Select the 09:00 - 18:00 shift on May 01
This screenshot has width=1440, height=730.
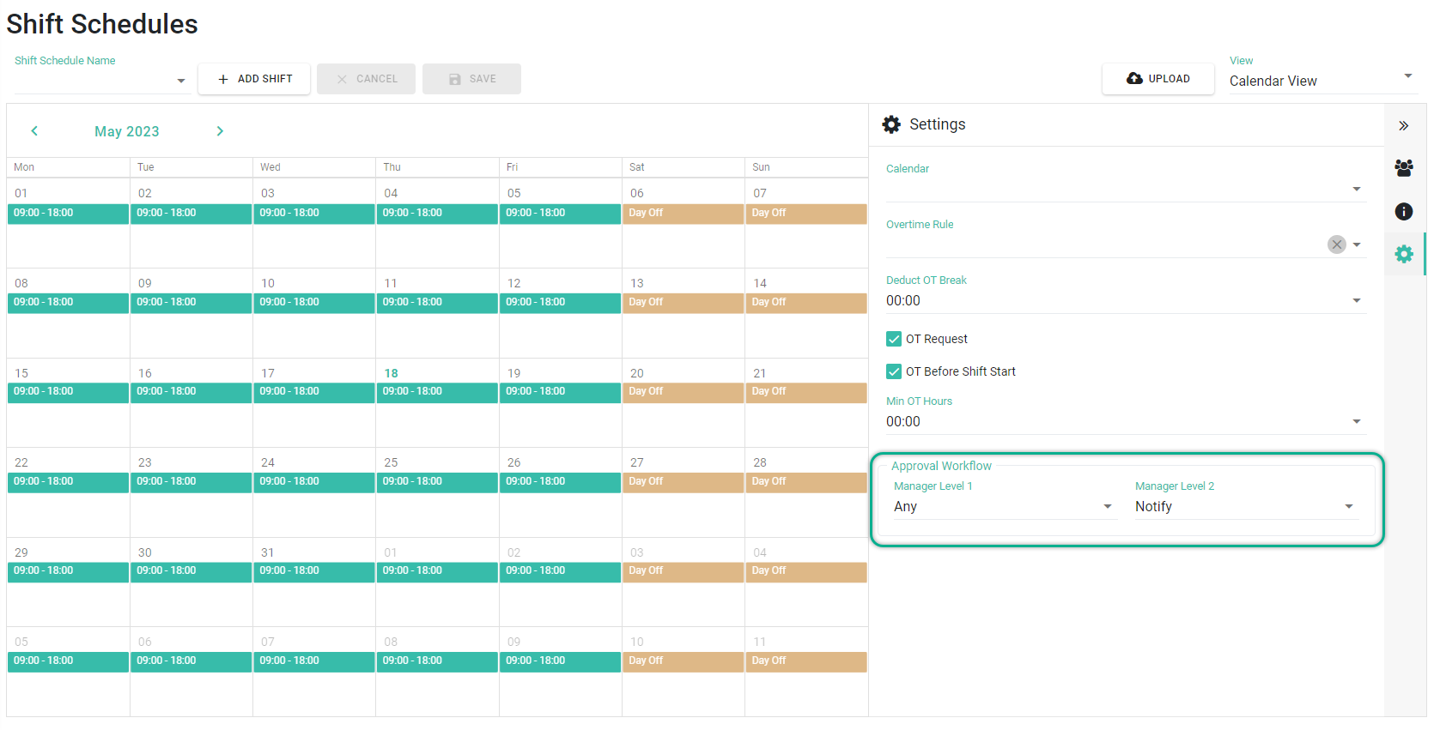click(x=68, y=214)
